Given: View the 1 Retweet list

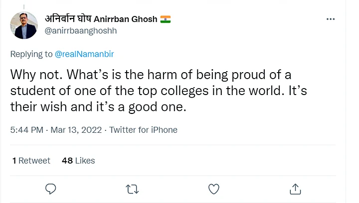Looking at the screenshot, I should 31,161.
